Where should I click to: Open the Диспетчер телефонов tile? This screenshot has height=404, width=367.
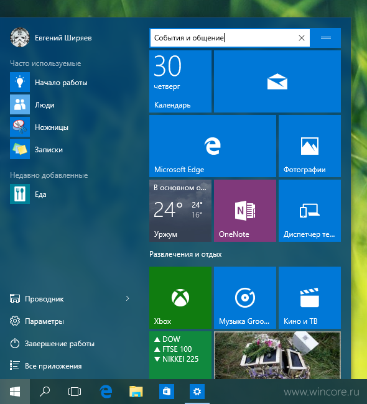(310, 211)
